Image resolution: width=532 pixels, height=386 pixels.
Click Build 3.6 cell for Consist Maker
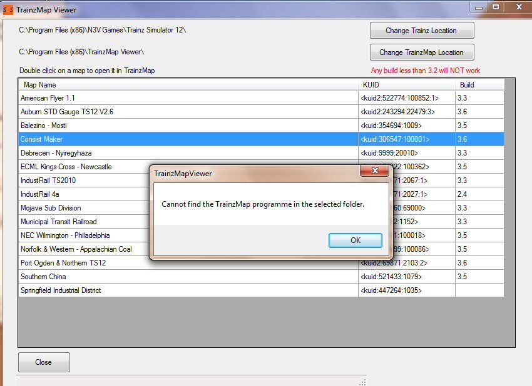coord(480,139)
